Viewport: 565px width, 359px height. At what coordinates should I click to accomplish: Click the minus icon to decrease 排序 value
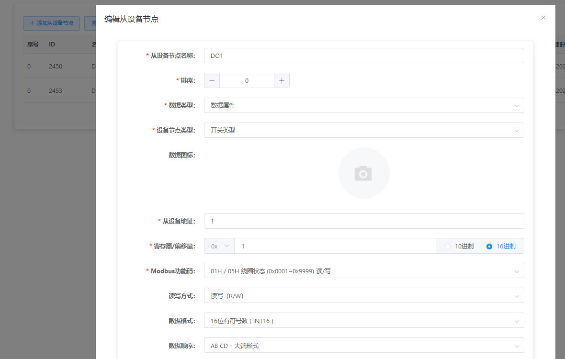pos(211,80)
